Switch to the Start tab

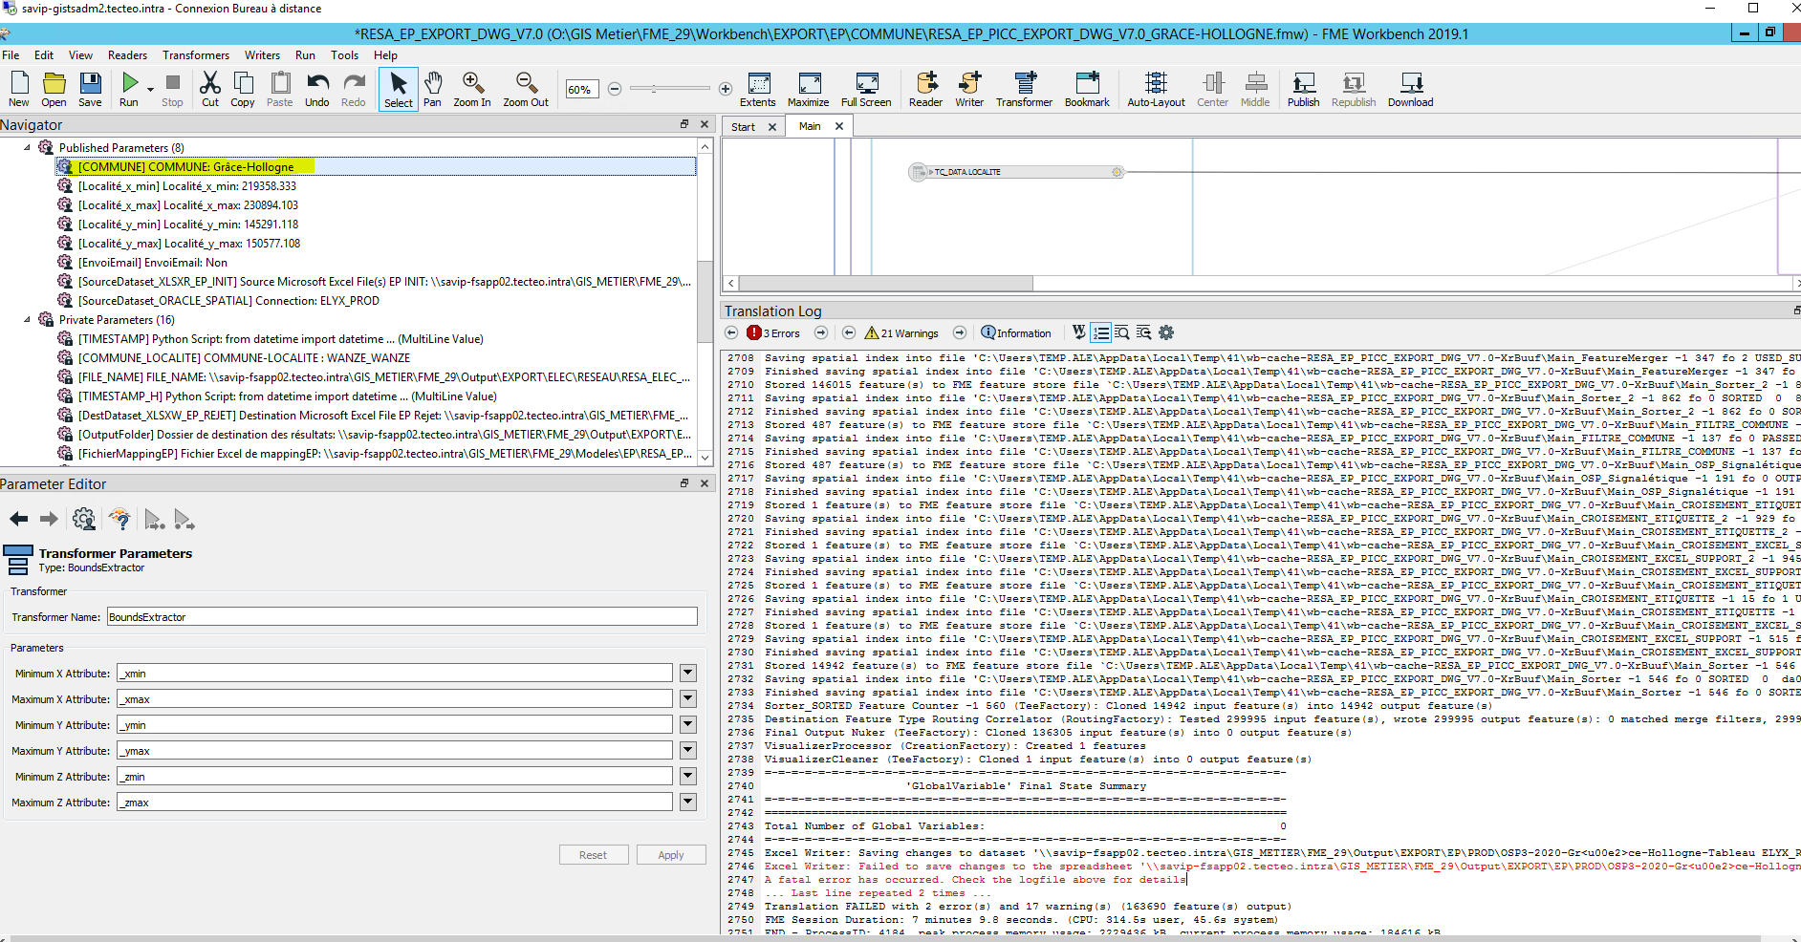[743, 127]
